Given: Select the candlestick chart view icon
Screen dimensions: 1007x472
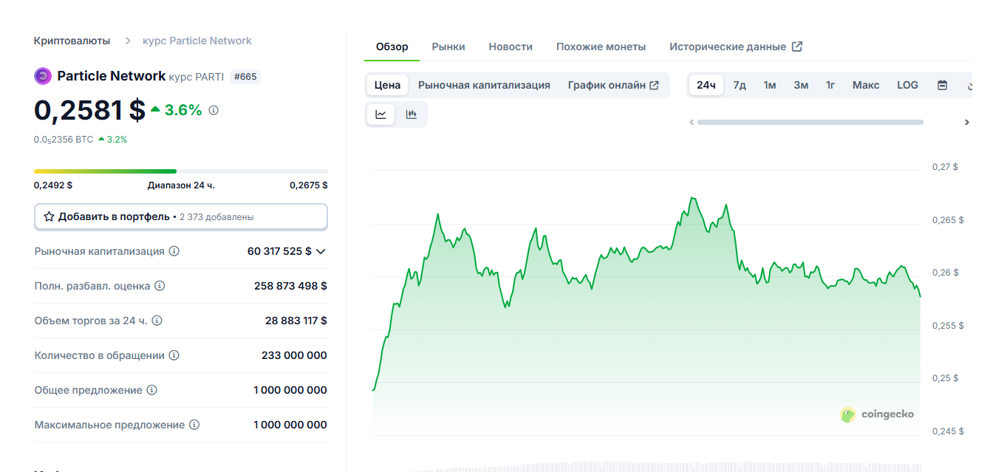Looking at the screenshot, I should point(412,114).
